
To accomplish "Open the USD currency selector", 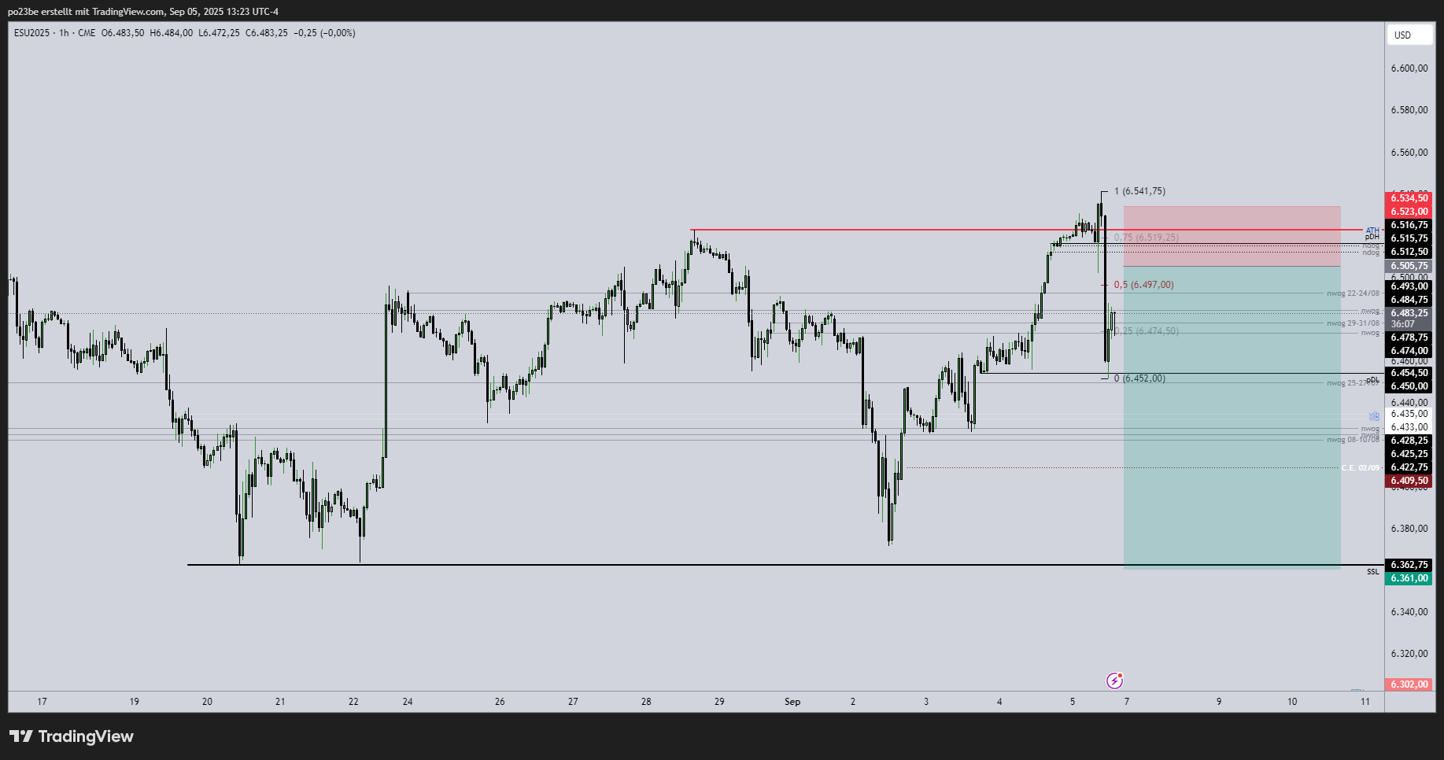I will [1403, 35].
